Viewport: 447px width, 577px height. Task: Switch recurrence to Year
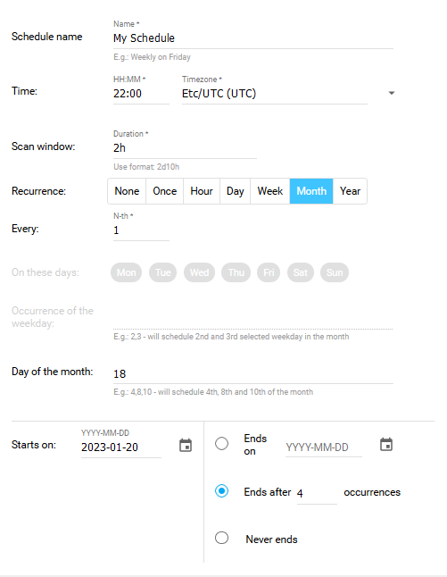tap(350, 191)
